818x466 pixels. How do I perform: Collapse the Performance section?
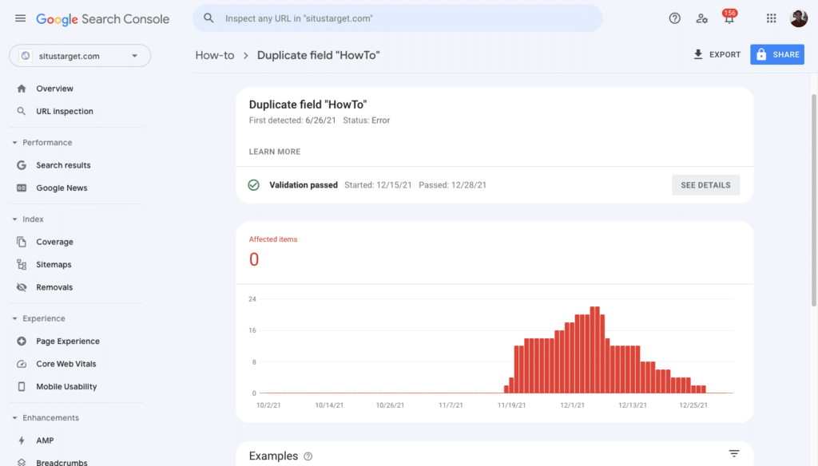[15, 143]
